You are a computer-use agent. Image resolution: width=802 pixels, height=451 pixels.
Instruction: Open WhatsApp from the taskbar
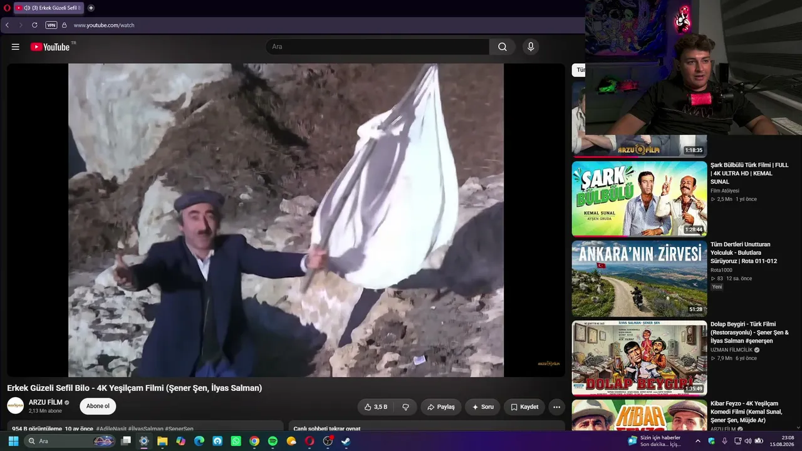tap(236, 441)
